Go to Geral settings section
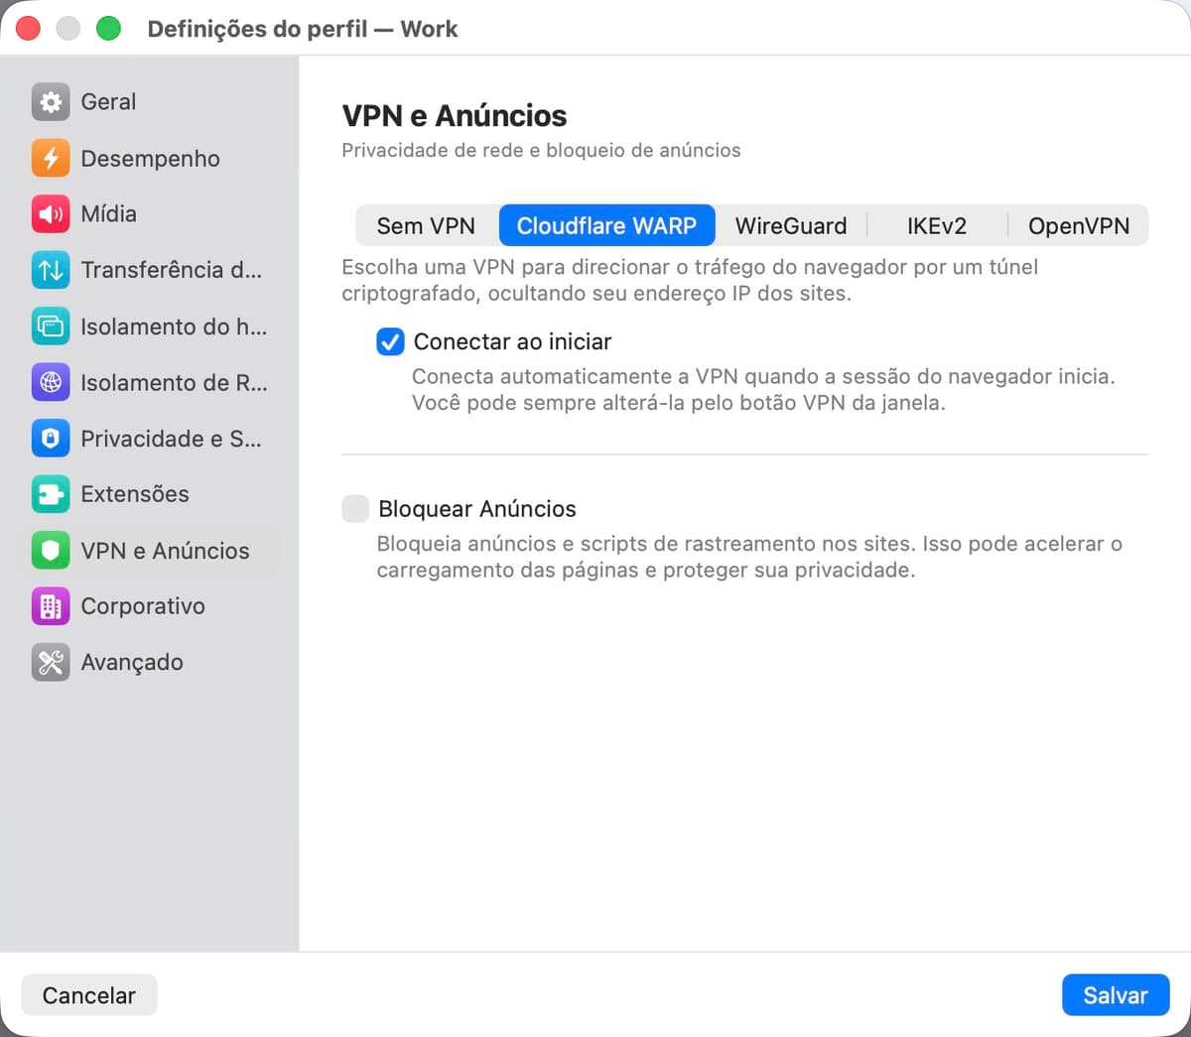 point(108,101)
